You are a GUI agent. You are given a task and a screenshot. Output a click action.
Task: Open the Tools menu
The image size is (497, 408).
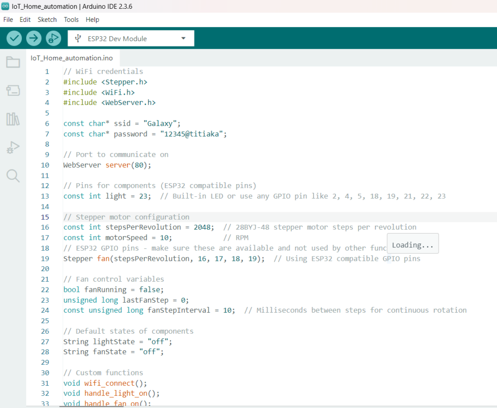71,19
